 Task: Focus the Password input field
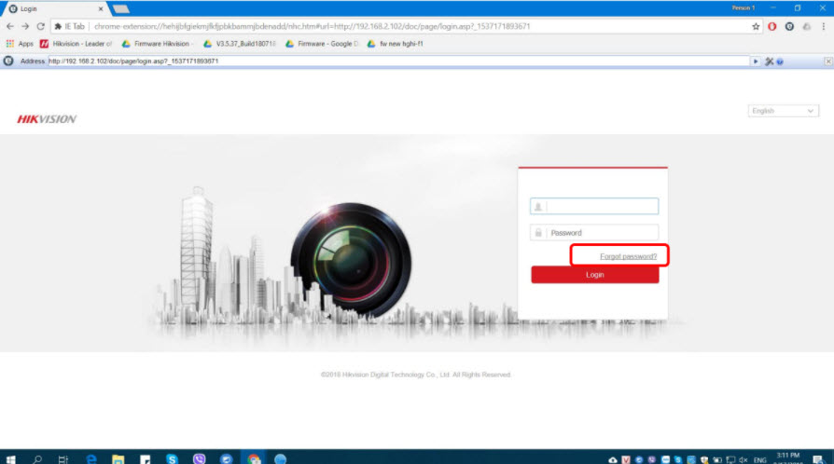pos(602,233)
